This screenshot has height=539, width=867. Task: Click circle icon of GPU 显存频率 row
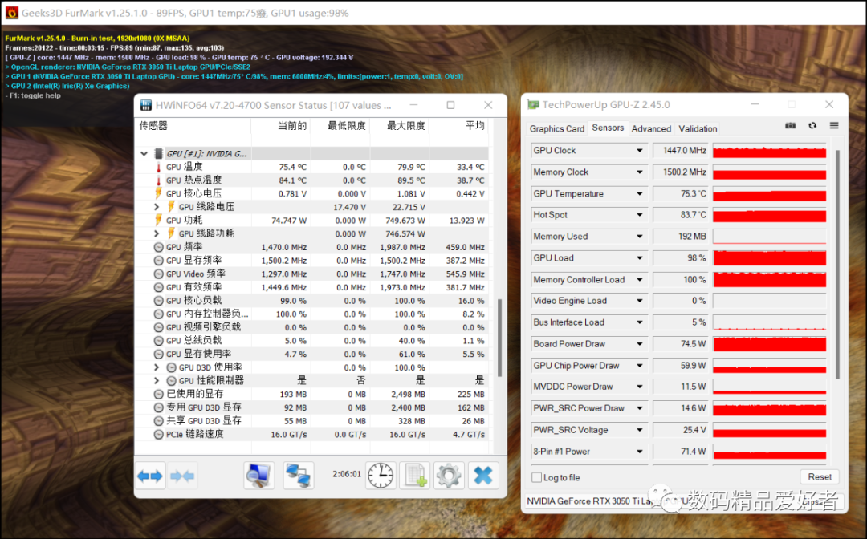point(158,260)
